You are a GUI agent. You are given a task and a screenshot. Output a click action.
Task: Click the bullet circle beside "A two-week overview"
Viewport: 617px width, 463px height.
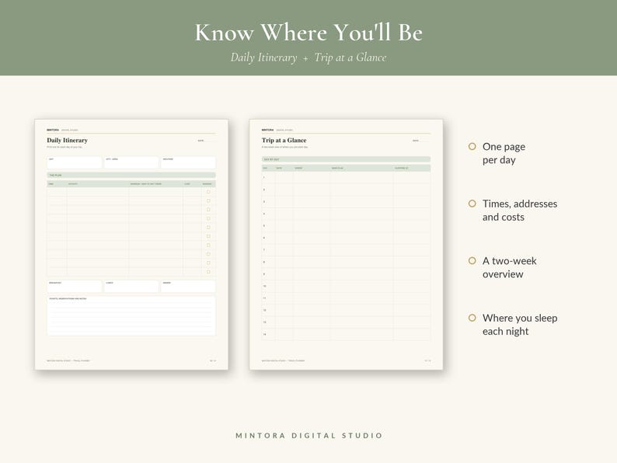click(x=472, y=260)
